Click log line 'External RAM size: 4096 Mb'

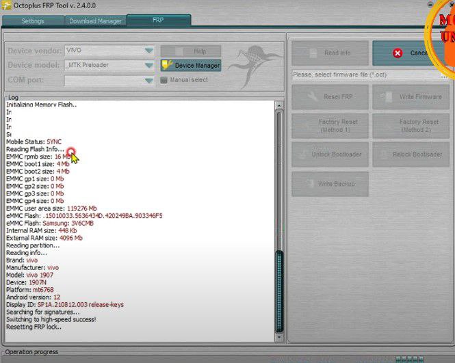44,238
